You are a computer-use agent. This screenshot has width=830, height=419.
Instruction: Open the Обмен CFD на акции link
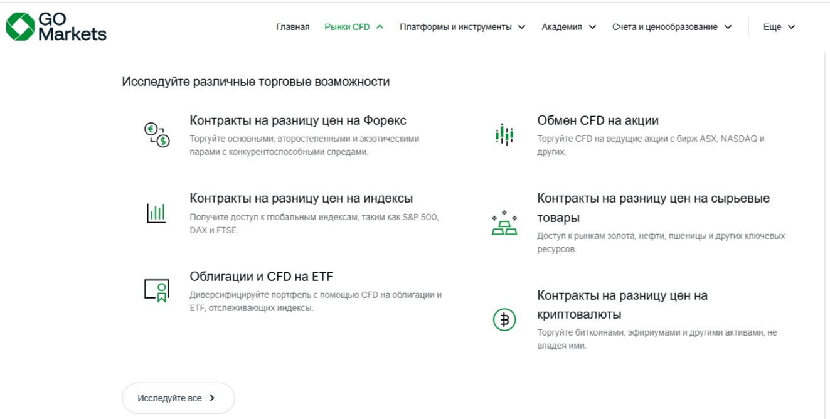tap(597, 120)
